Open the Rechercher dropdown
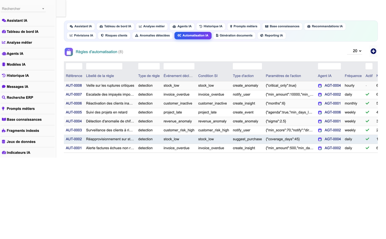This screenshot has width=386, height=239. [23, 9]
